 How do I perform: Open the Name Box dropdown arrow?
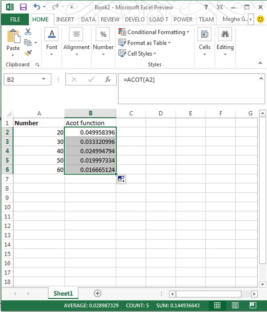[x=44, y=79]
